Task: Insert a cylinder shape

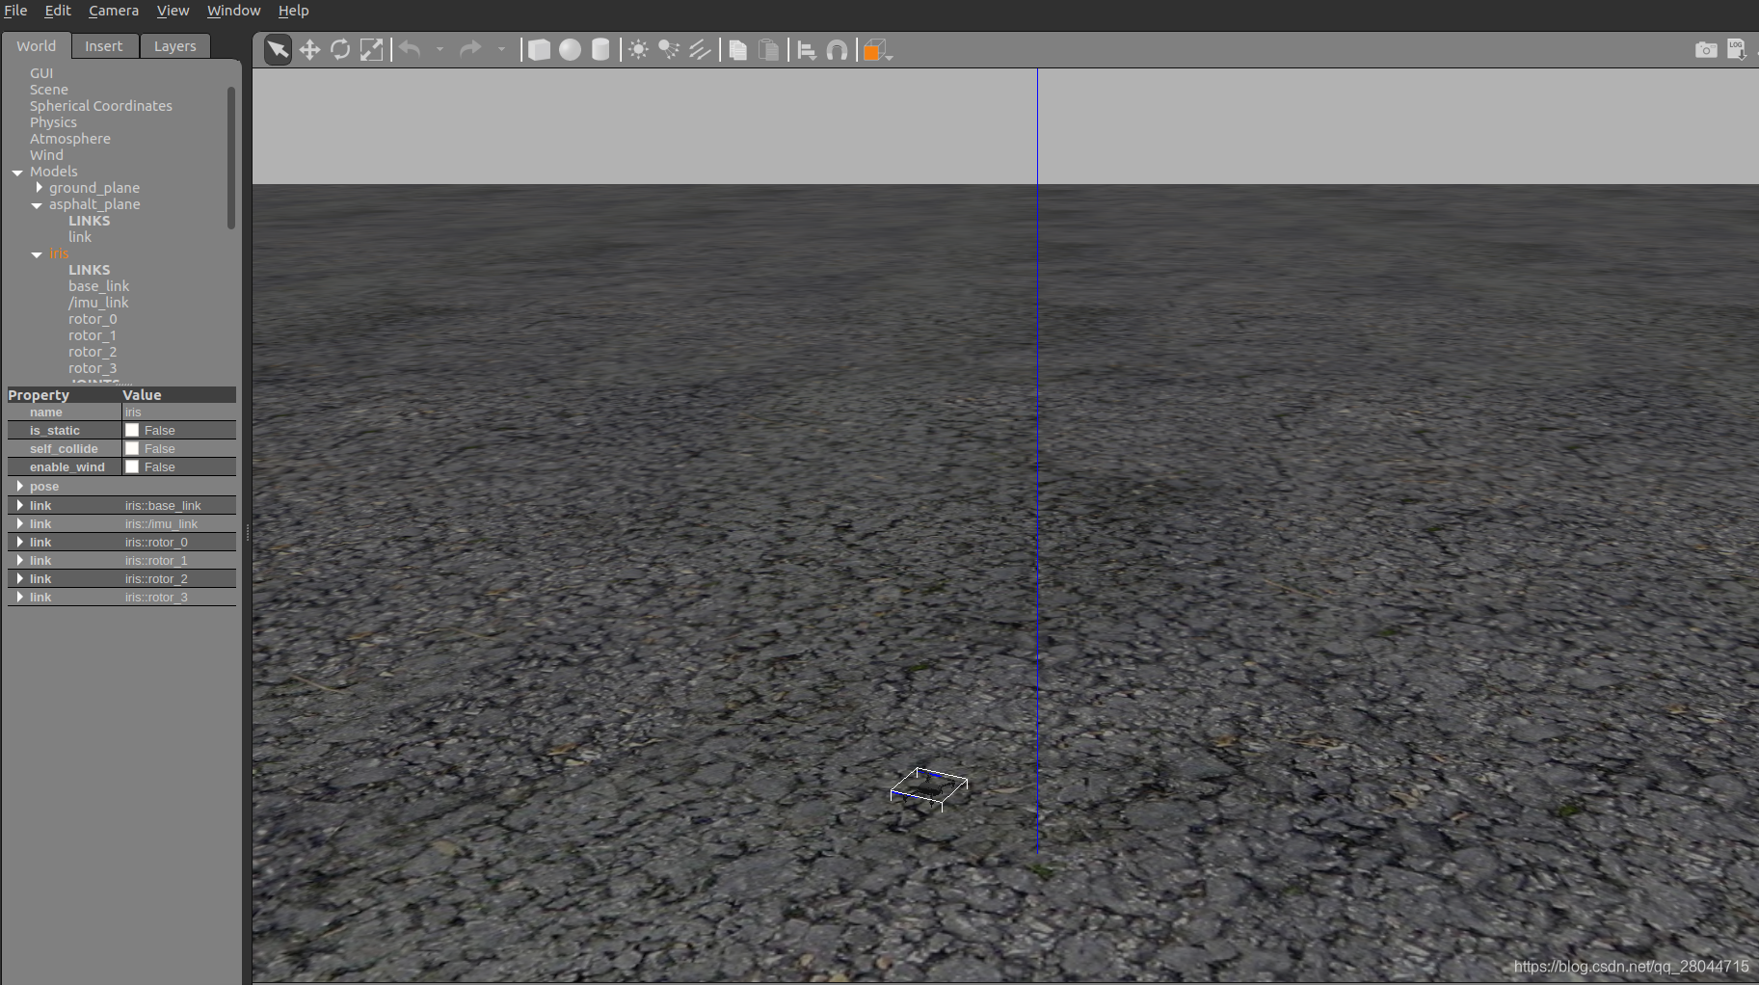Action: point(600,50)
